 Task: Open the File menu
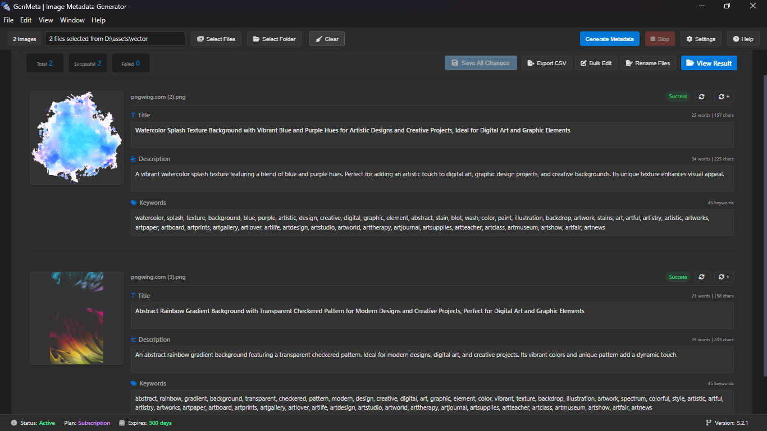tap(8, 20)
